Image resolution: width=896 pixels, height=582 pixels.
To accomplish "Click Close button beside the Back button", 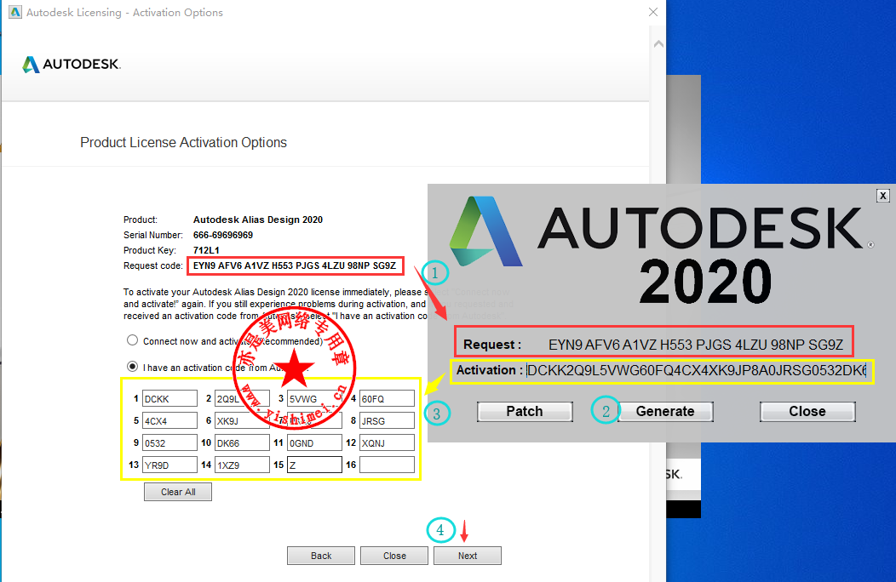I will click(x=394, y=556).
